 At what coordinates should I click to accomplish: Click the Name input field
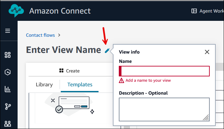click(164, 71)
